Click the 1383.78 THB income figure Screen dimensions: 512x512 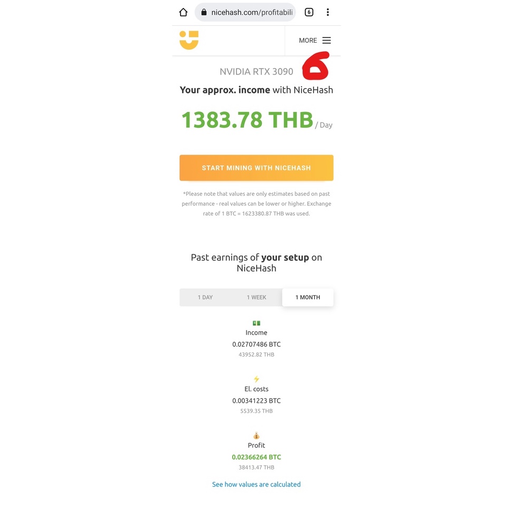click(x=247, y=120)
